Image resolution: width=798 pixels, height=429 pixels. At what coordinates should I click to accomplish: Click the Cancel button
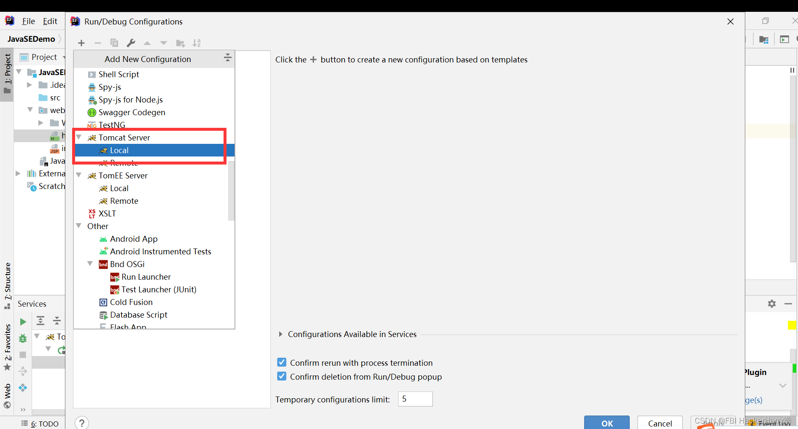pyautogui.click(x=660, y=423)
